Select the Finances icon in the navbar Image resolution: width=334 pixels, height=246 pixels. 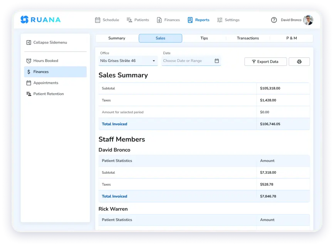coord(159,20)
